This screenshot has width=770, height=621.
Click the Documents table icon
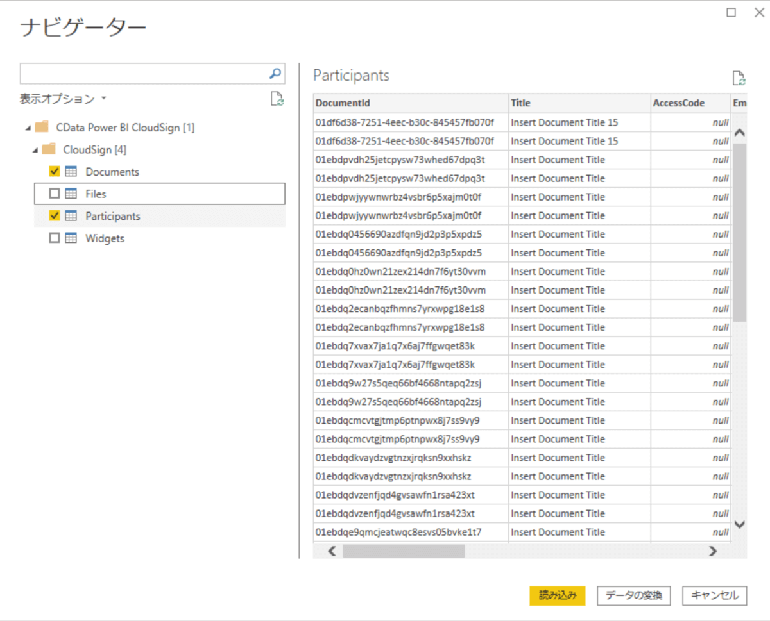[x=71, y=172]
